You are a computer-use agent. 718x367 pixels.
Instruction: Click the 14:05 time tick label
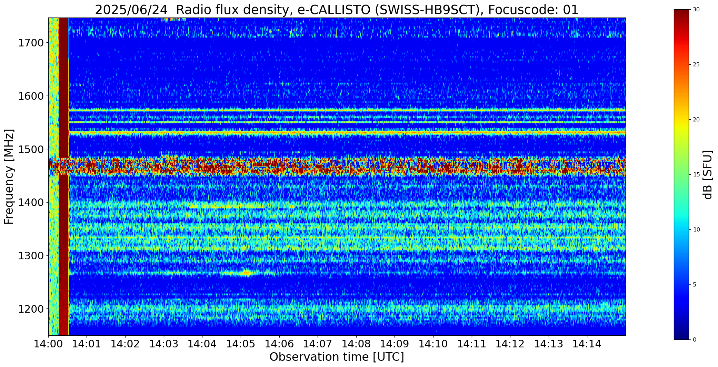pos(241,344)
